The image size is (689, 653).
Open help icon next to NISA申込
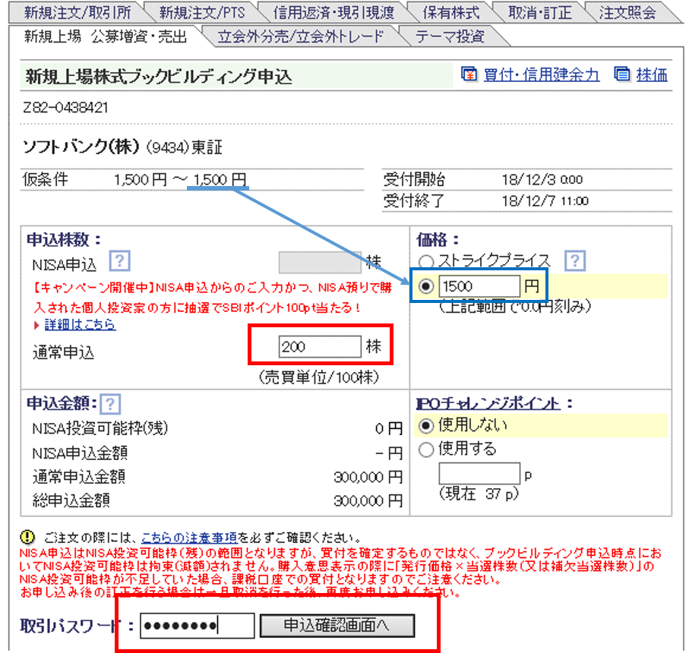[x=119, y=261]
